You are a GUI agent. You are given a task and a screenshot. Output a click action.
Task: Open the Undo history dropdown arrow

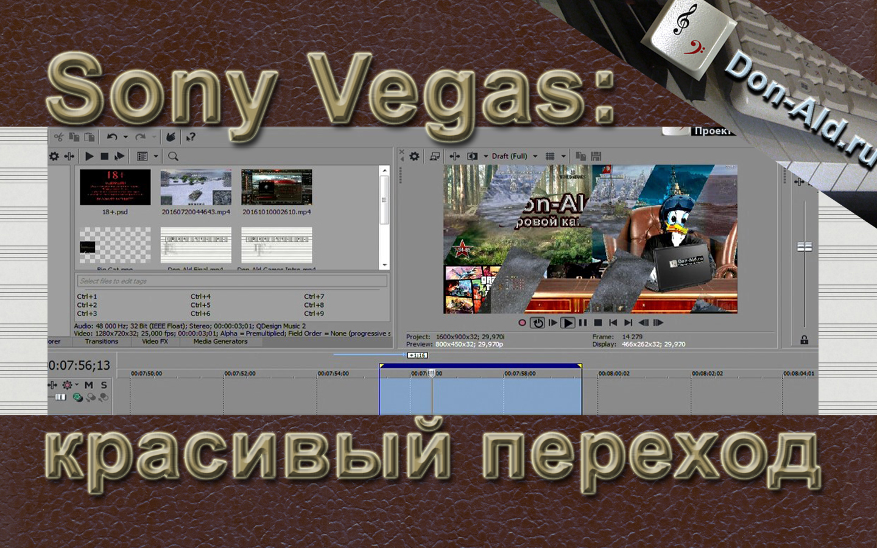(x=125, y=137)
